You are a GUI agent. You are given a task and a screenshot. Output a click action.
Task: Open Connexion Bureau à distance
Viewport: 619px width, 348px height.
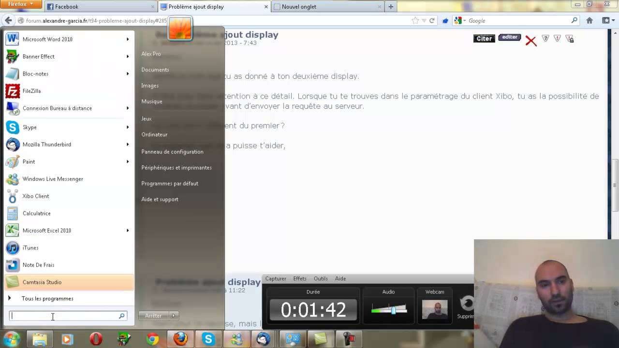click(x=69, y=108)
